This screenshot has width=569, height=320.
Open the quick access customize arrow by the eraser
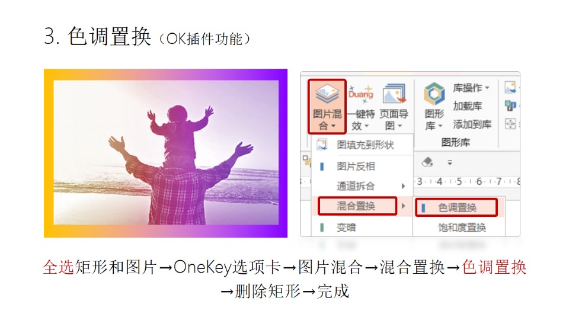click(450, 162)
